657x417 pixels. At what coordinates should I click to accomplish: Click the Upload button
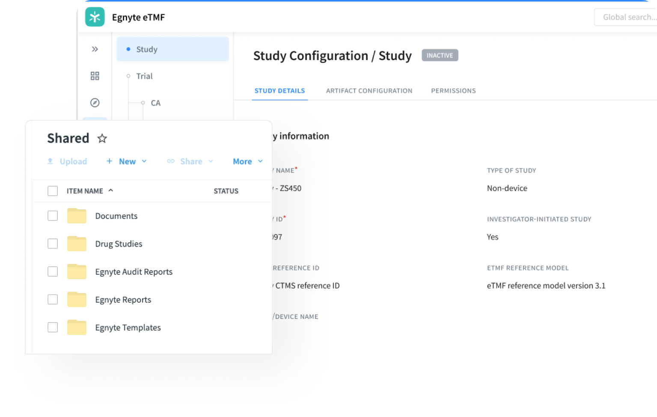[x=67, y=161]
